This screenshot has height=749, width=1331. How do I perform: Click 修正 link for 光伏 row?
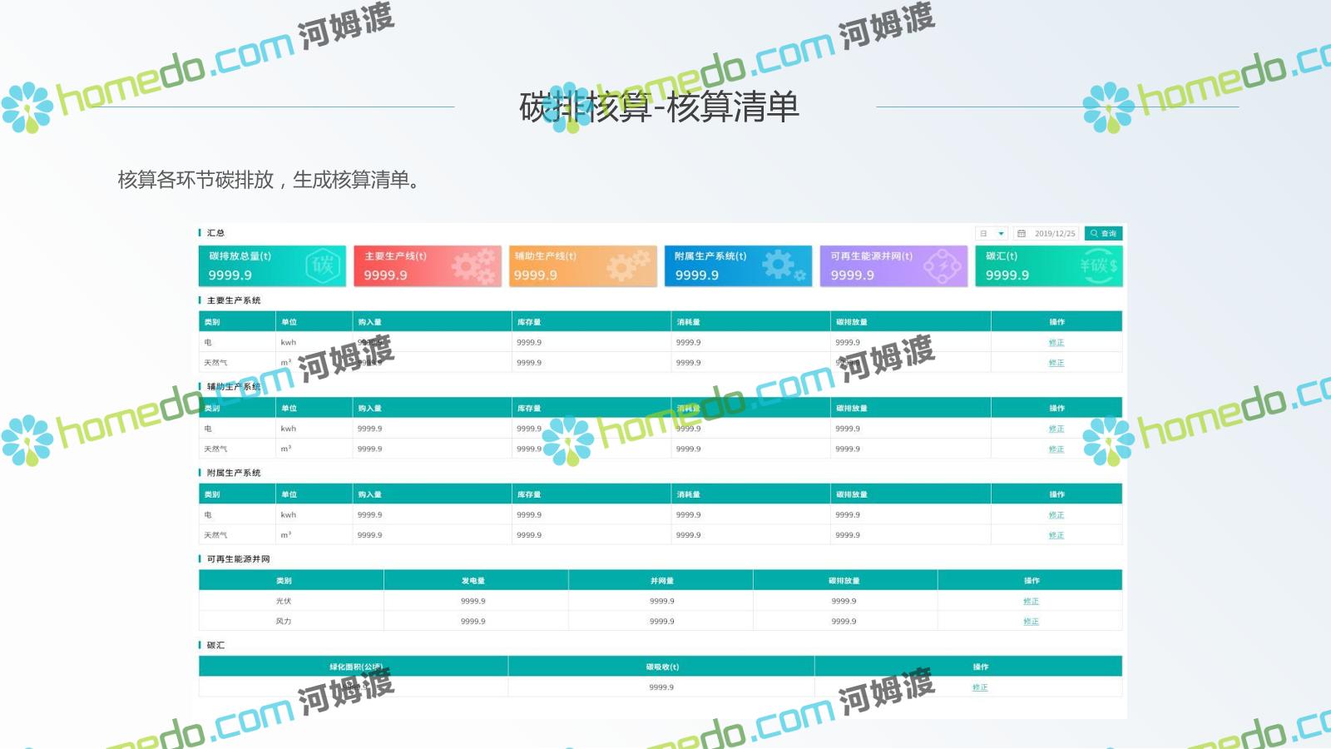coord(1031,602)
